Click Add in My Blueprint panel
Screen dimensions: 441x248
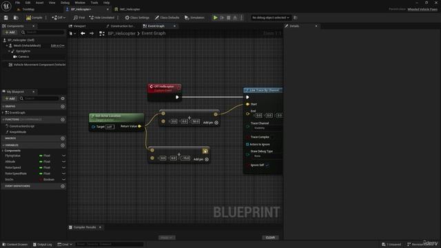point(10,99)
